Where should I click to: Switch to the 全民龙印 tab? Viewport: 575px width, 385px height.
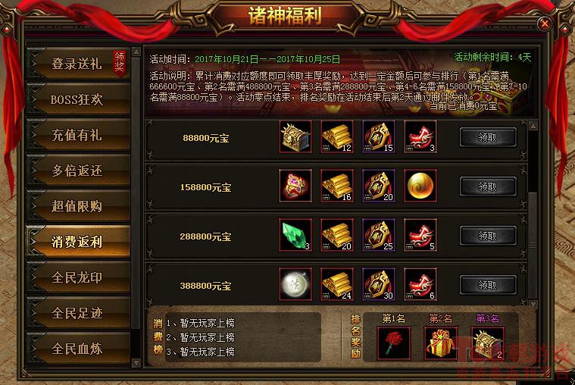click(78, 277)
